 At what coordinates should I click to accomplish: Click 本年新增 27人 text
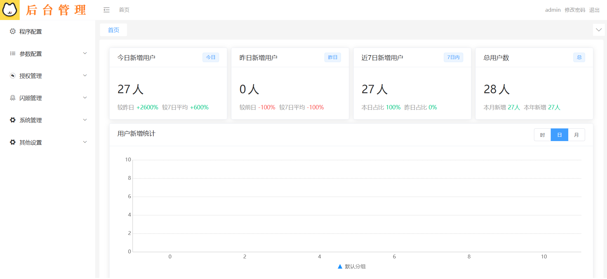point(542,107)
